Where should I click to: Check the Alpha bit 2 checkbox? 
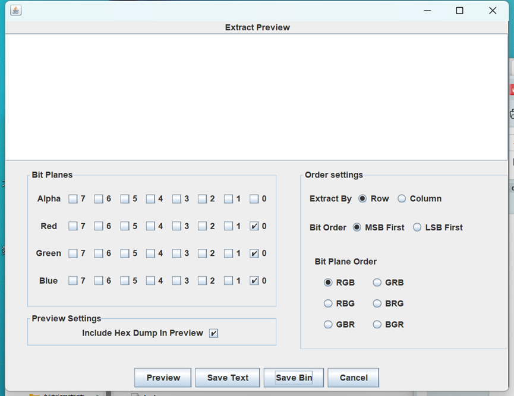click(x=202, y=199)
